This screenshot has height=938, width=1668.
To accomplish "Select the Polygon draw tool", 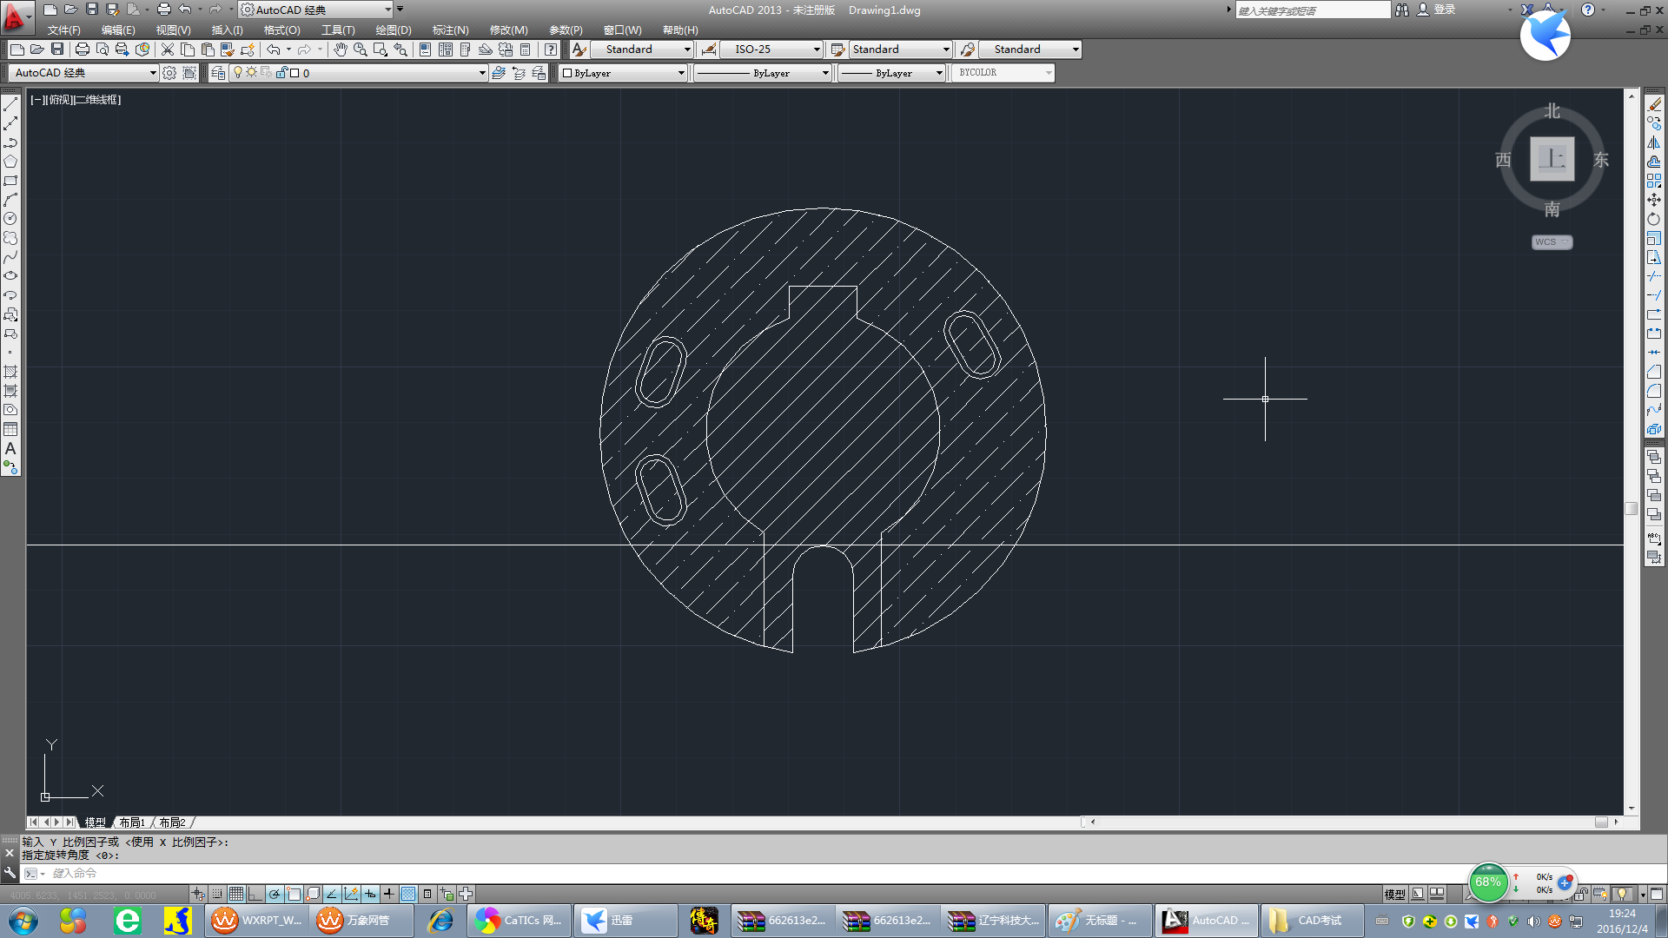I will coord(10,162).
